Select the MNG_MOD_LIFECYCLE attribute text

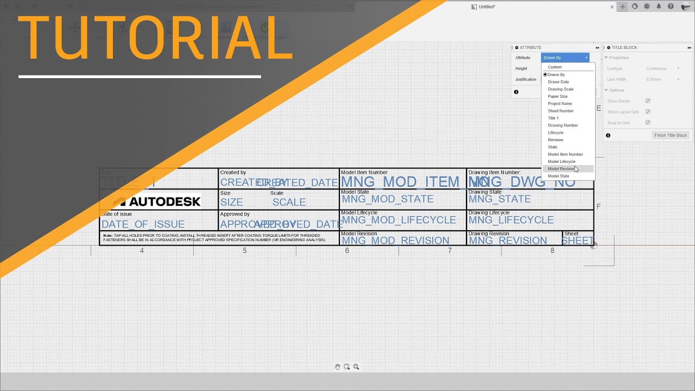[x=399, y=220]
